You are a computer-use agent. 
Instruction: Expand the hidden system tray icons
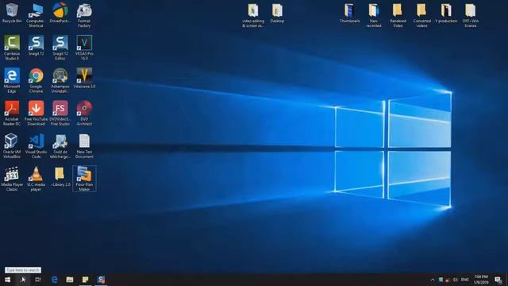433,280
